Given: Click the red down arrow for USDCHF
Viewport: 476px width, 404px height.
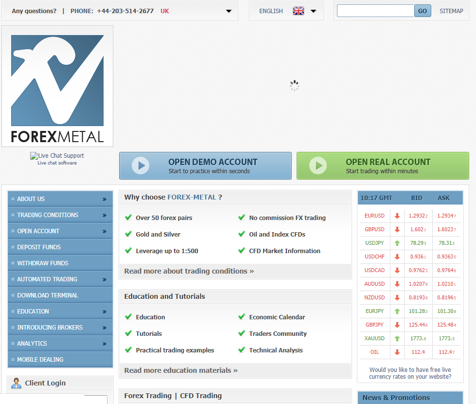Looking at the screenshot, I should (x=397, y=257).
